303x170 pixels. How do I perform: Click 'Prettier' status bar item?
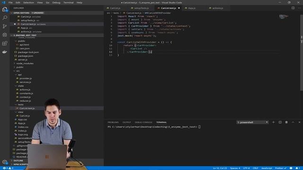coord(281,168)
